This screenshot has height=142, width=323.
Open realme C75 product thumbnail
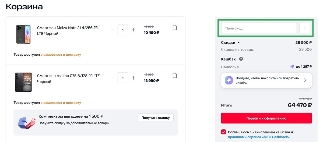23,82
